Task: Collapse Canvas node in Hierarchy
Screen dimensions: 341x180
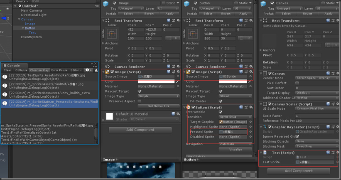Action: pos(19,20)
